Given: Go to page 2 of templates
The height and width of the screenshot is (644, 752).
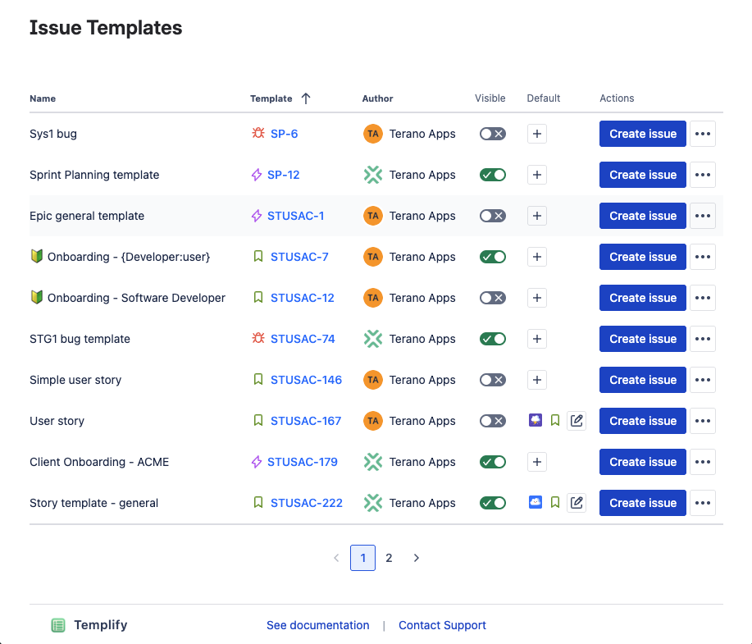Looking at the screenshot, I should [389, 557].
